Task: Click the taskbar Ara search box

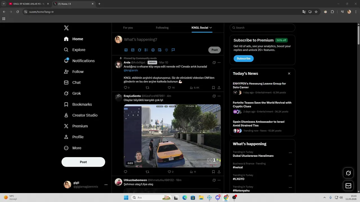Action: 151,198
